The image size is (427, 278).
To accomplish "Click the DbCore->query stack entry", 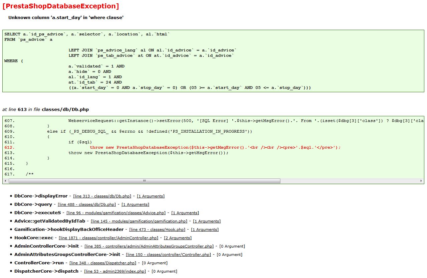I will pos(33,204).
